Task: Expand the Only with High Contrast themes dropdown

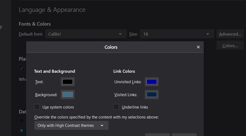Action: click(x=71, y=125)
